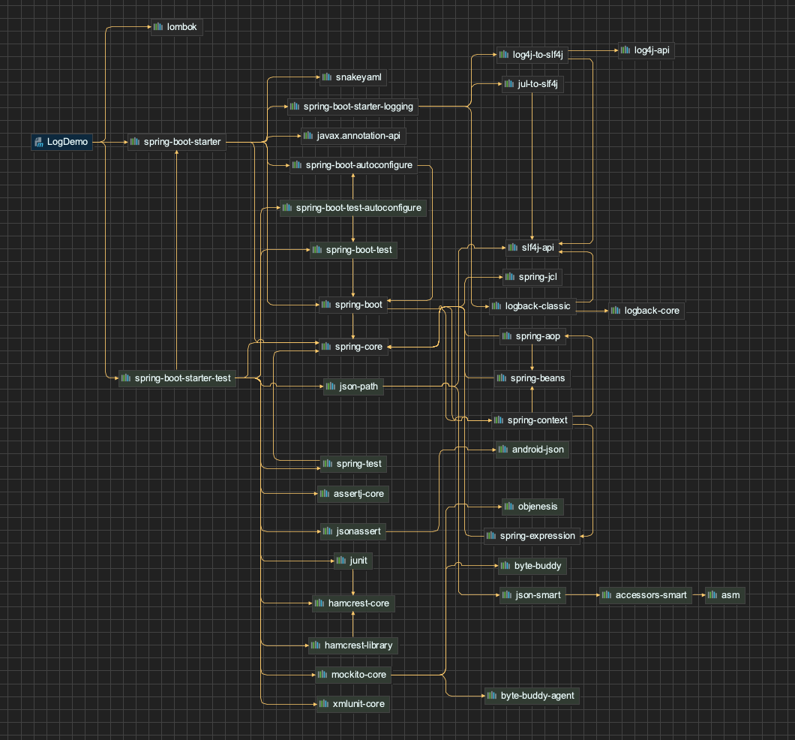This screenshot has width=795, height=740.
Task: Select the spring-jcl dependency node
Action: [x=532, y=277]
